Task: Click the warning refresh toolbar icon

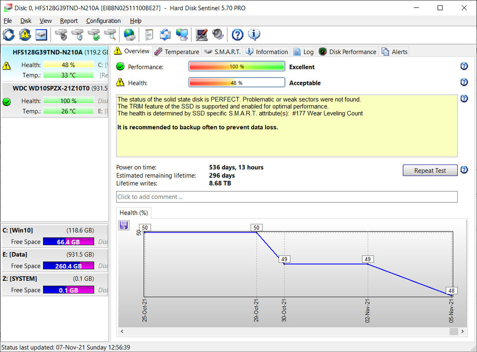Action: coord(25,35)
